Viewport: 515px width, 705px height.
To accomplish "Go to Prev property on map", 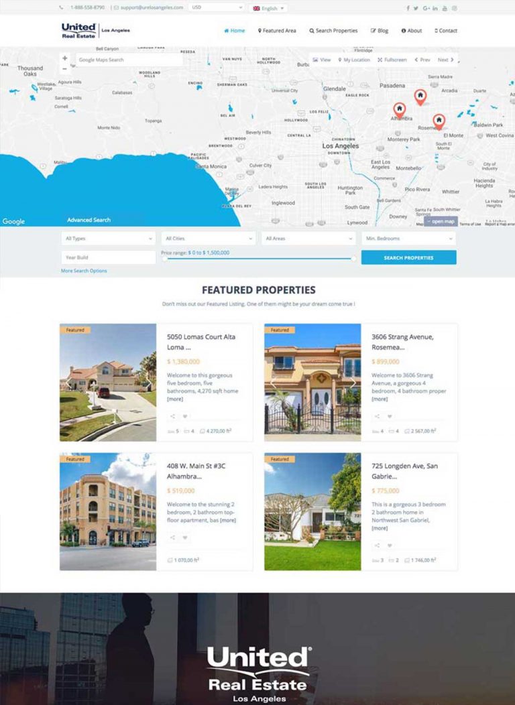I will (422, 60).
